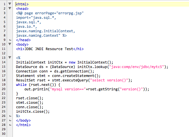Screen dimensions: 189x137
Task: Click rset.close(); statement
Action: click(30, 98)
